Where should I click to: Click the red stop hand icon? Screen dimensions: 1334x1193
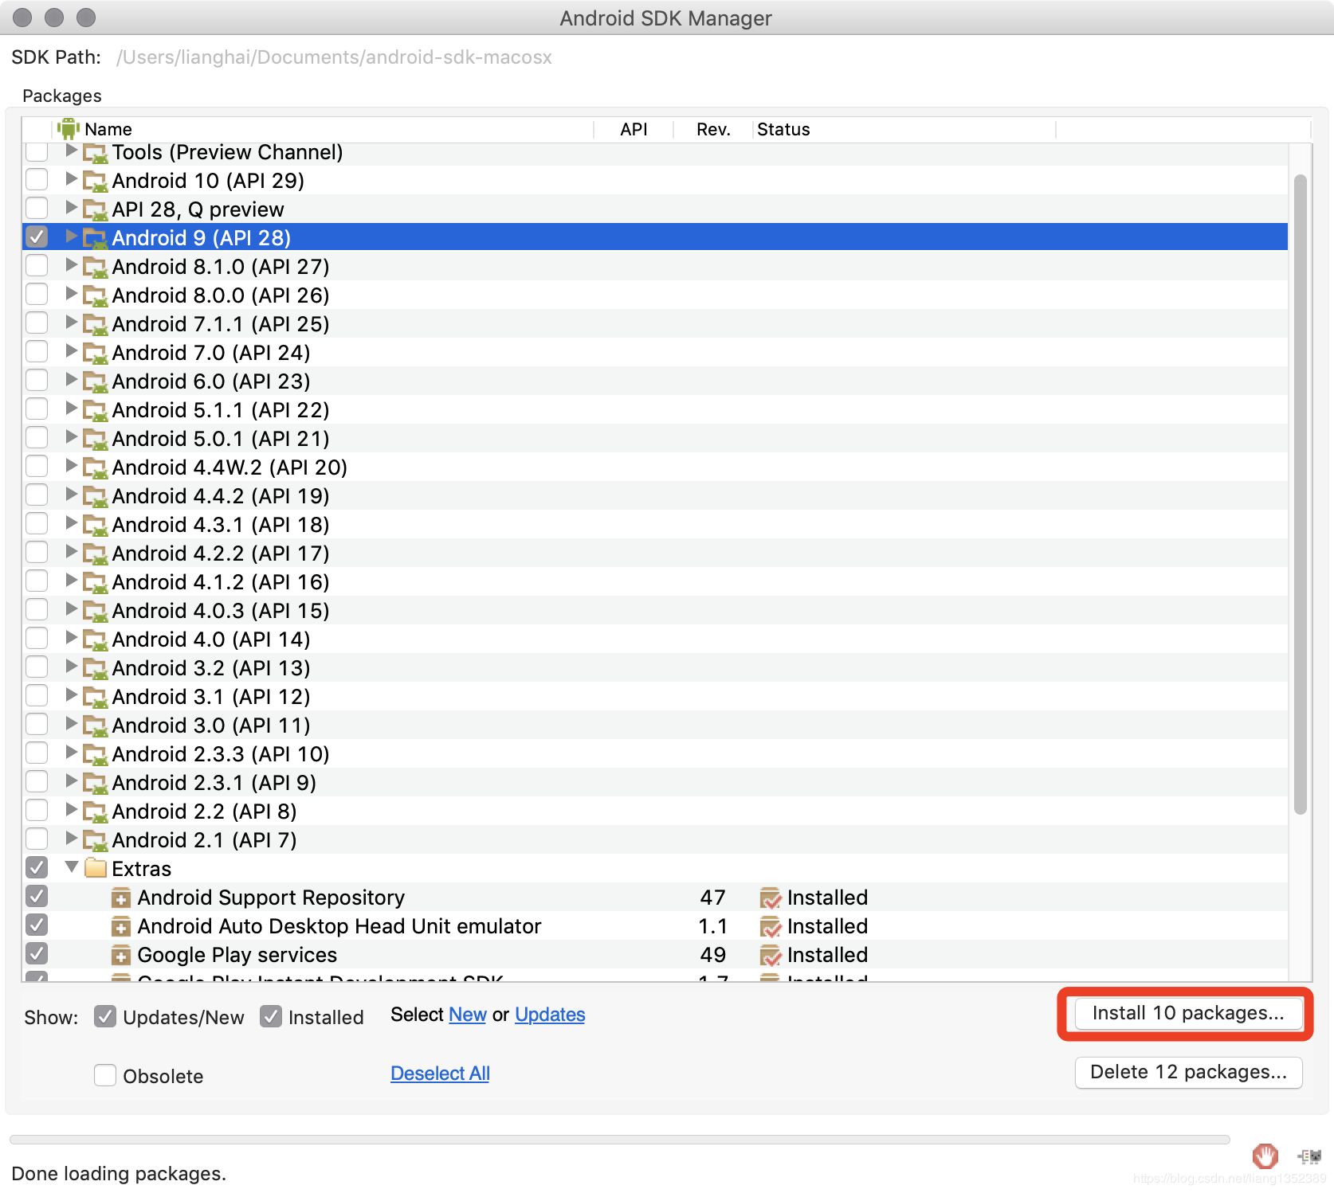pyautogui.click(x=1265, y=1156)
